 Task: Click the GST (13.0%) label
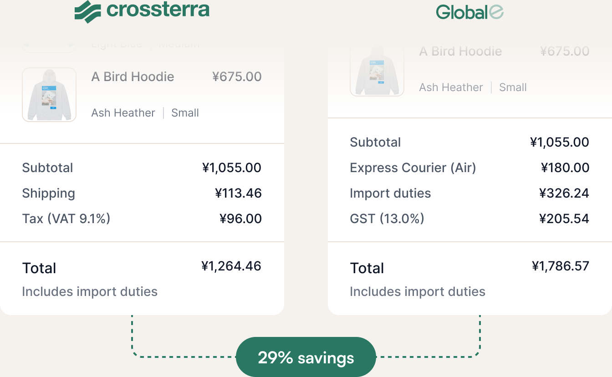point(387,219)
